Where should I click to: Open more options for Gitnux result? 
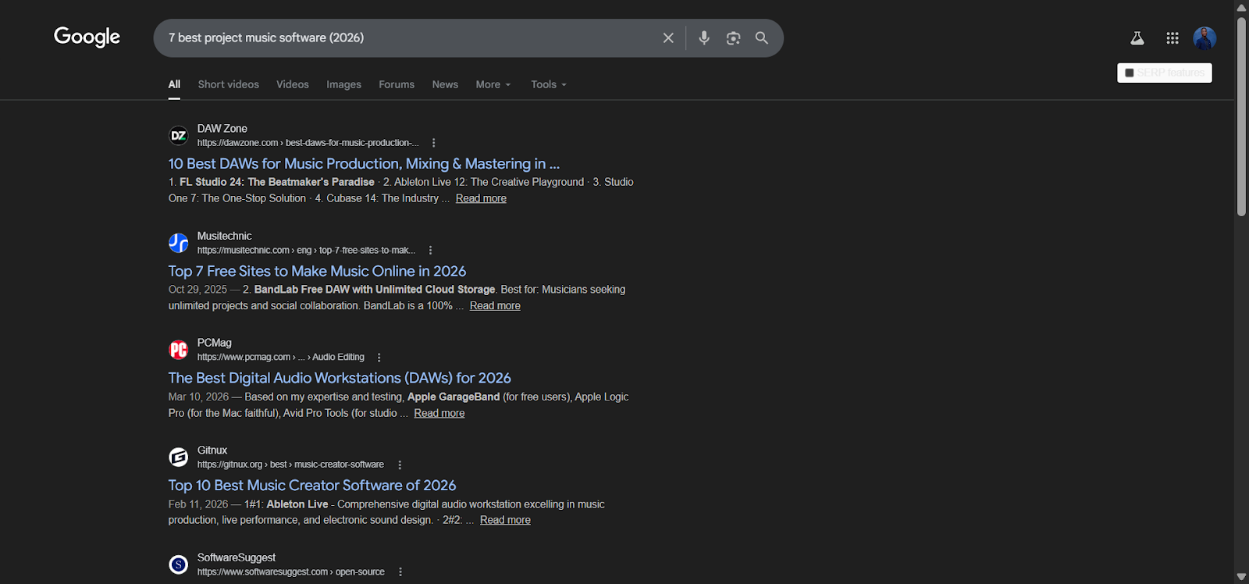(400, 465)
